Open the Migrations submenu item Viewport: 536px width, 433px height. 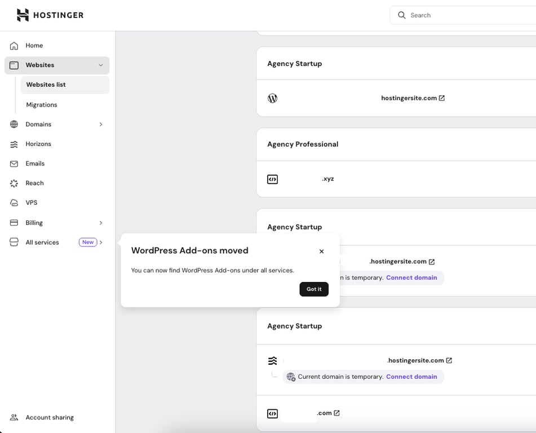pos(65,105)
